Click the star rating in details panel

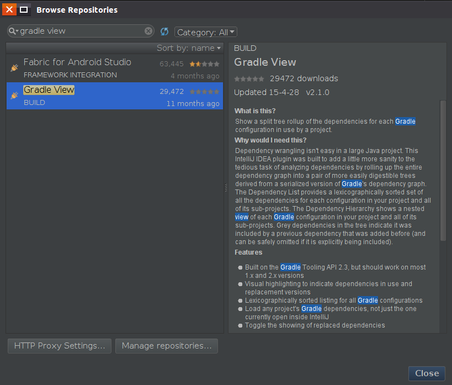pos(249,78)
